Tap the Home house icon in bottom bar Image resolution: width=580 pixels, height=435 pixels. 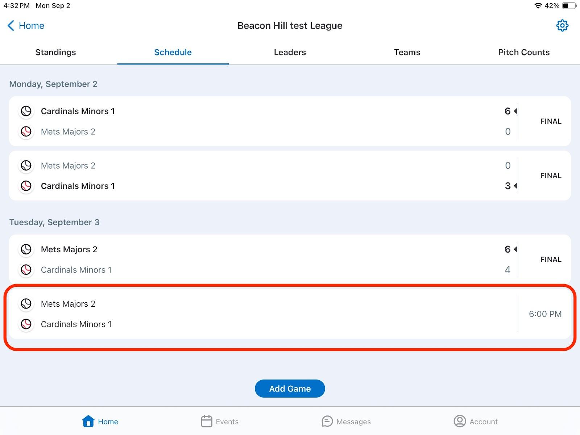(88, 421)
